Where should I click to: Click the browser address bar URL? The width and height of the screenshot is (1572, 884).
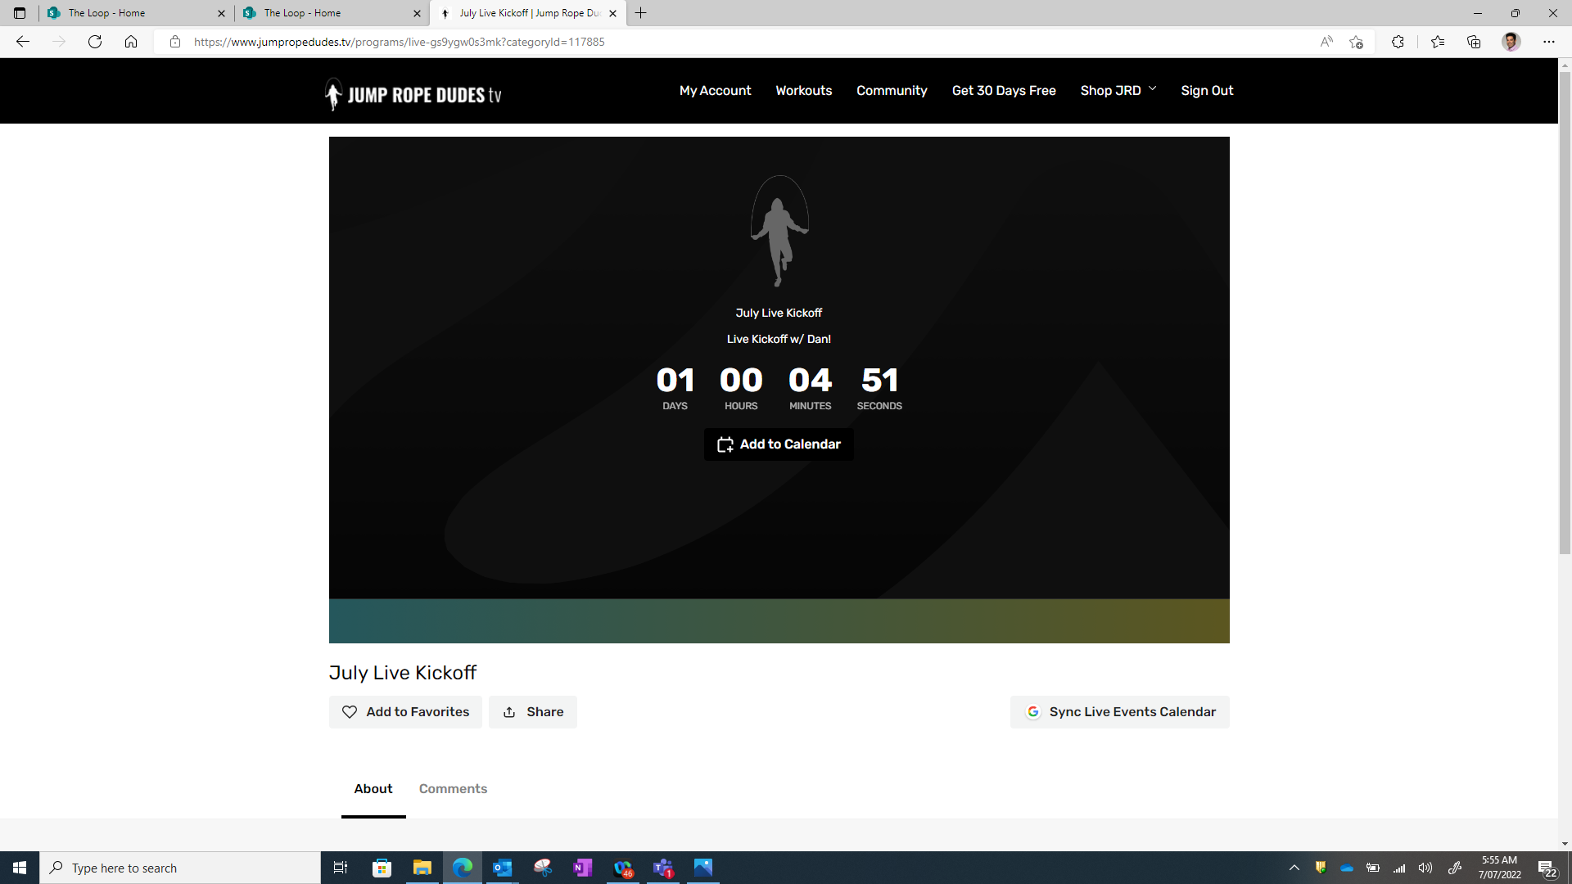[399, 42]
